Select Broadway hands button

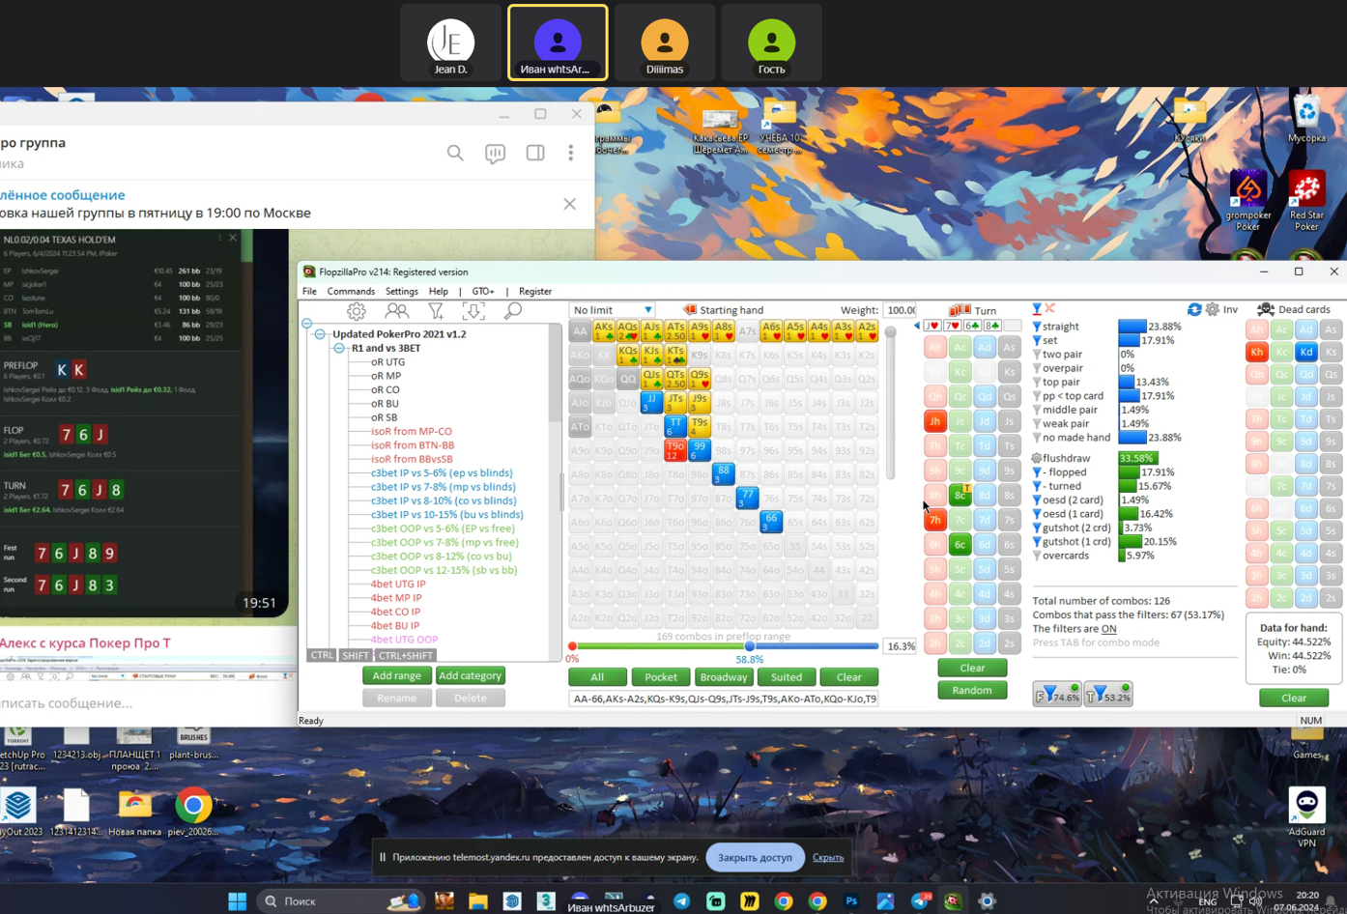click(723, 677)
